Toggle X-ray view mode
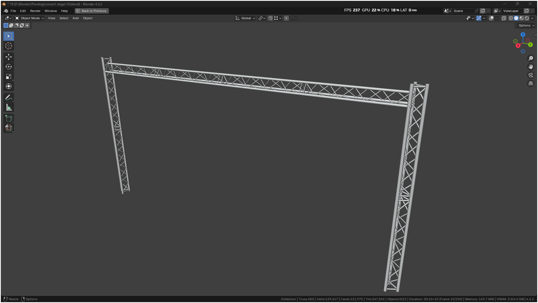This screenshot has width=538, height=303. pos(504,18)
